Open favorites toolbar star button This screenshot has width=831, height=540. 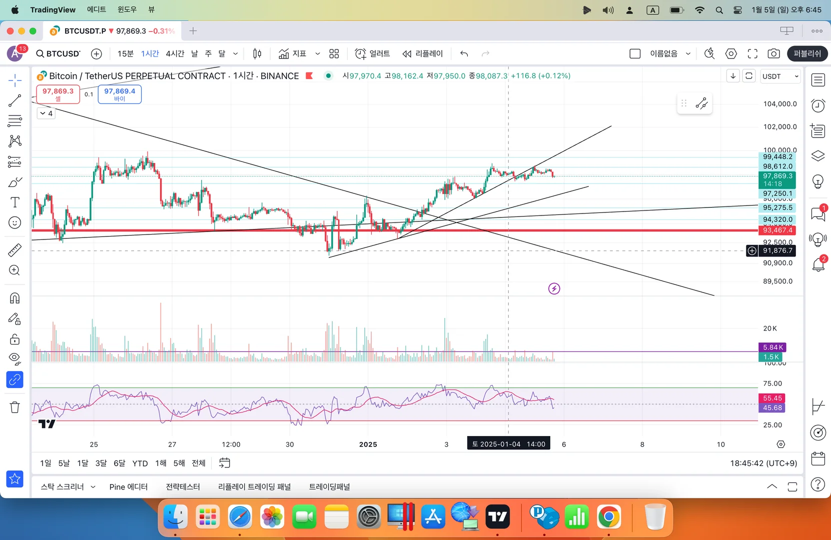(15, 479)
